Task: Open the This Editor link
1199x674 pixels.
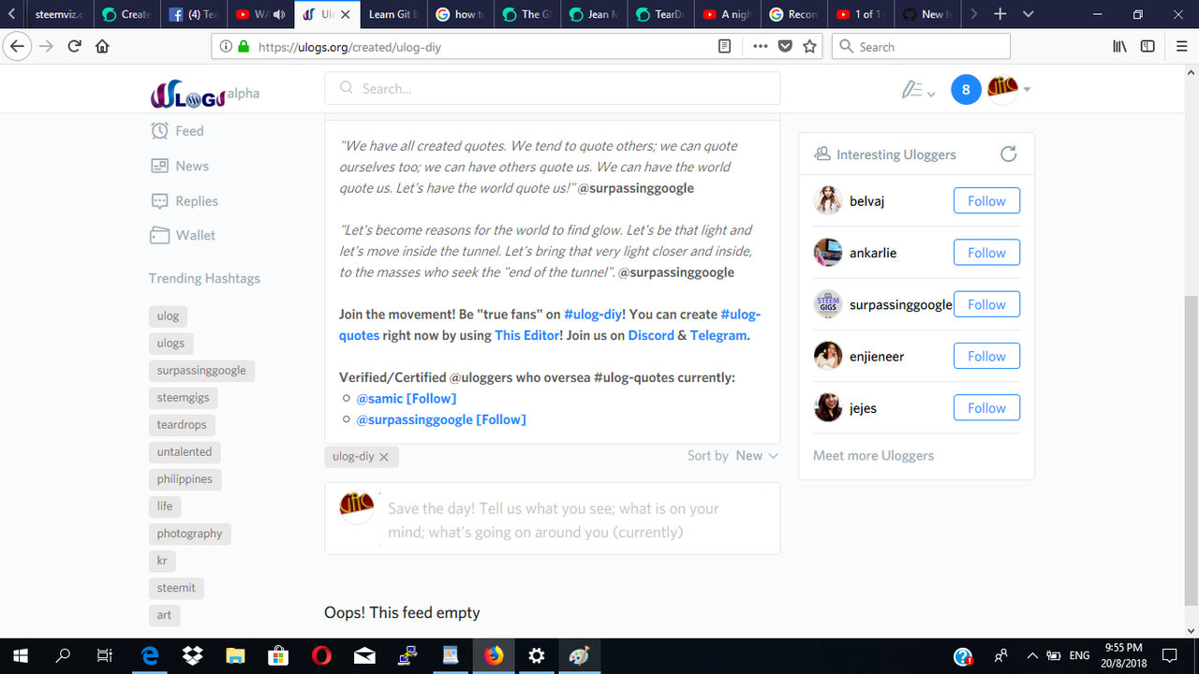Action: 526,335
